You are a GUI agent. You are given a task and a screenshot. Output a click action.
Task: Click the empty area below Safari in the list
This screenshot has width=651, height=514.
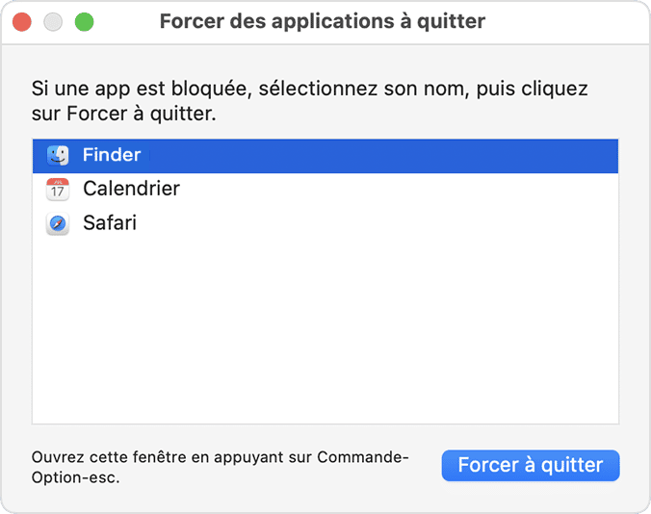(x=325, y=289)
